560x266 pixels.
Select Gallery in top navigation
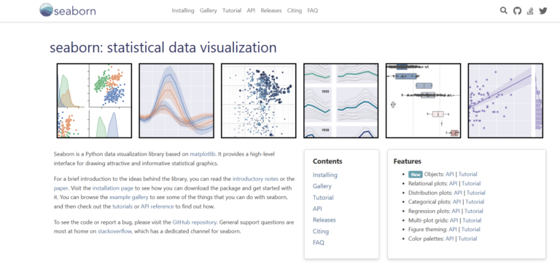pos(209,11)
